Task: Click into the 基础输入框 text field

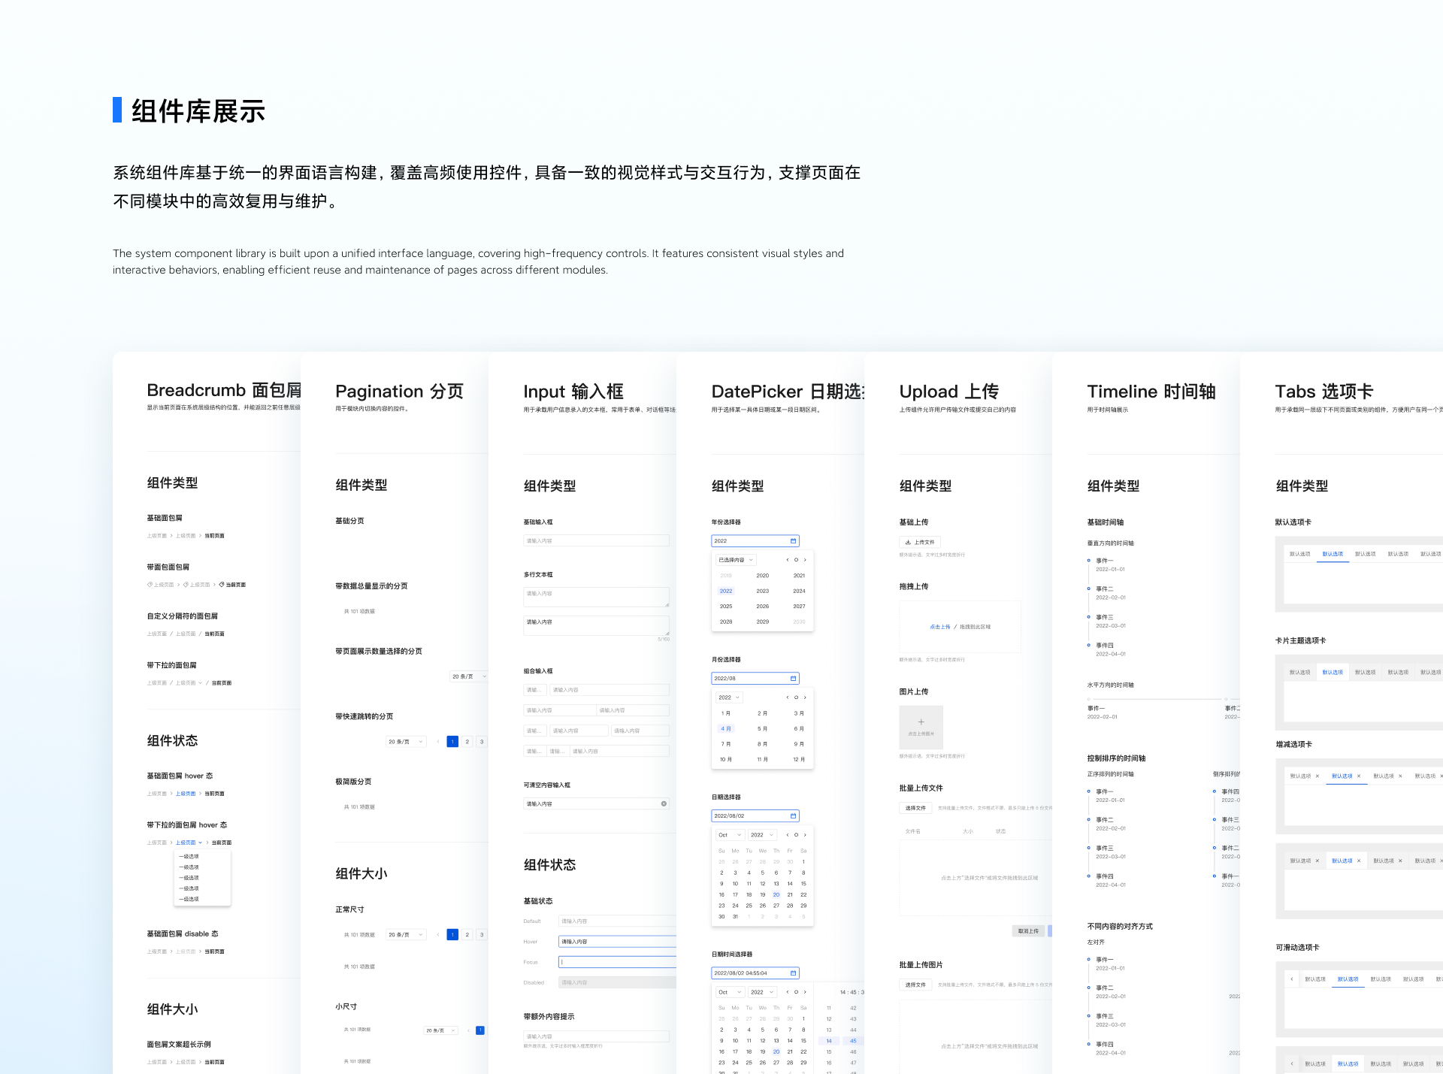Action: (596, 541)
